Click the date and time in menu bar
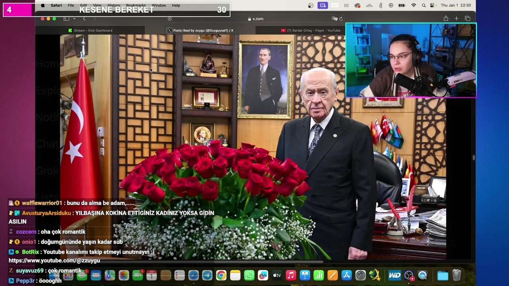 [456, 5]
